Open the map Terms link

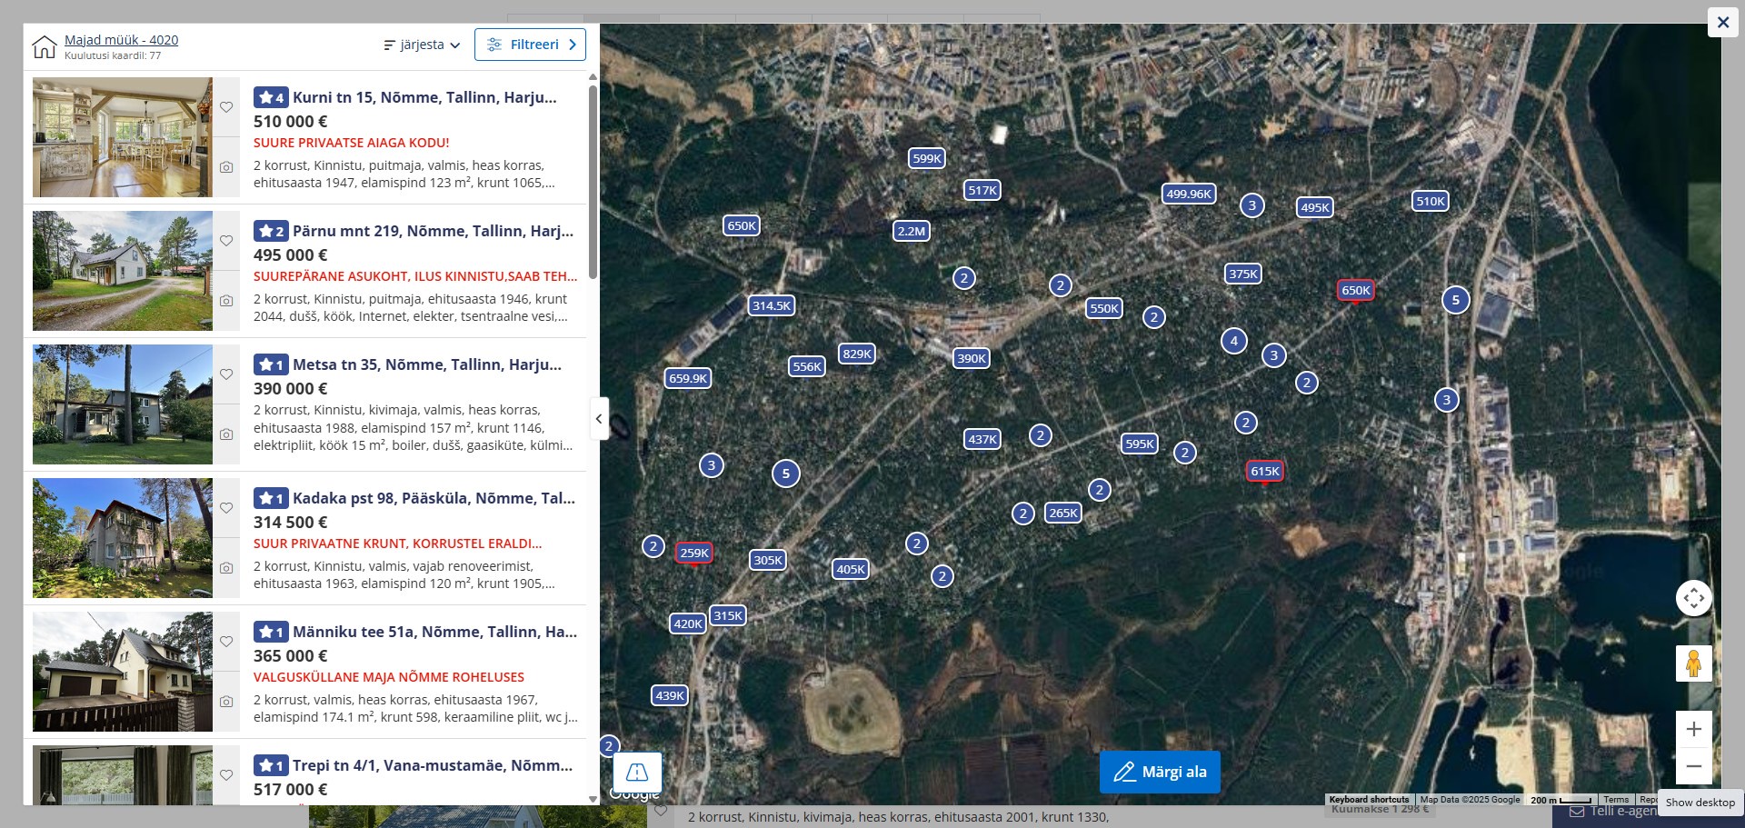pyautogui.click(x=1616, y=800)
